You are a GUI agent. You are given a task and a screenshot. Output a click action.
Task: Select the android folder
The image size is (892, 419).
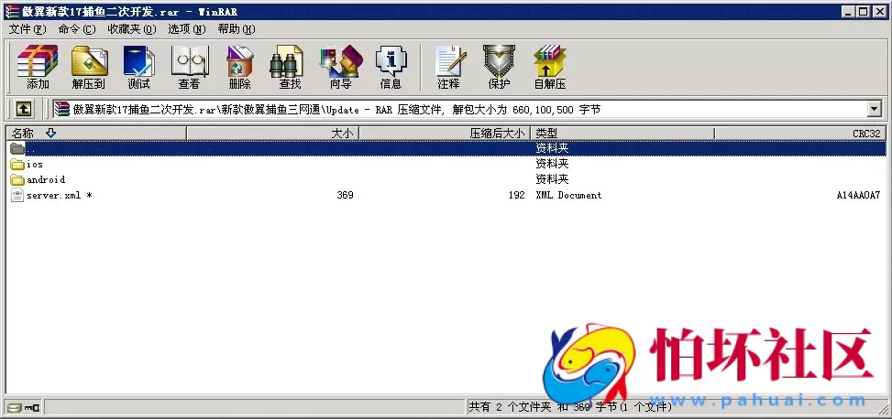point(45,180)
